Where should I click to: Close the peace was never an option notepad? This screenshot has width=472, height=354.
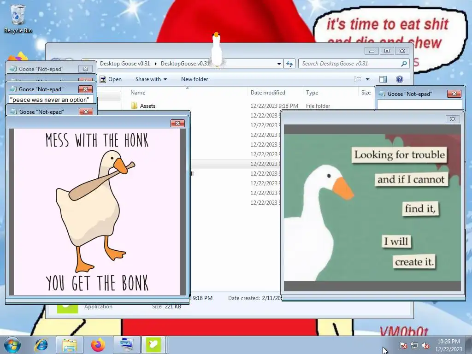pos(85,89)
